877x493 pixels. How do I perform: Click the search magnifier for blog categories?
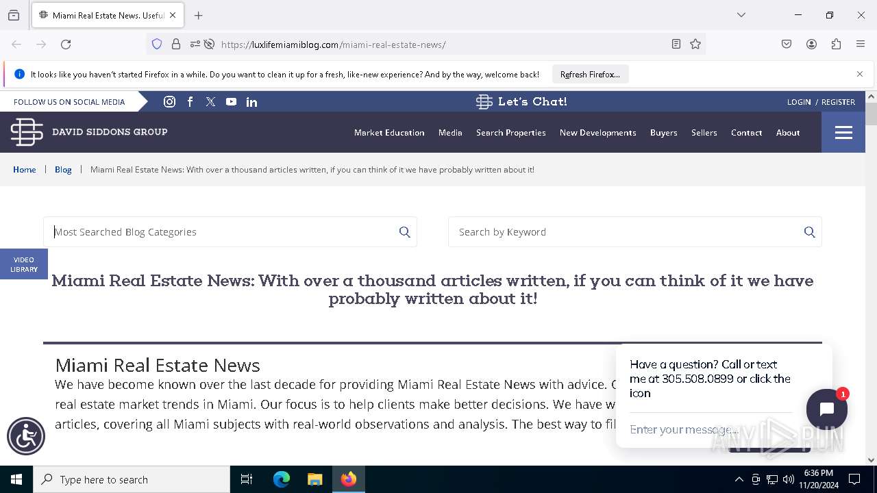point(405,232)
